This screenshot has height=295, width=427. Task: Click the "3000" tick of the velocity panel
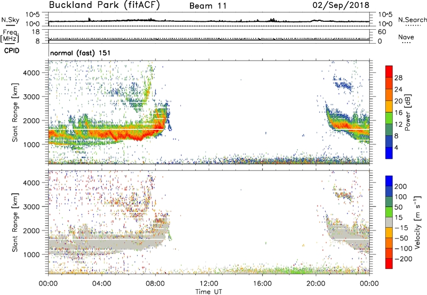coord(31,207)
